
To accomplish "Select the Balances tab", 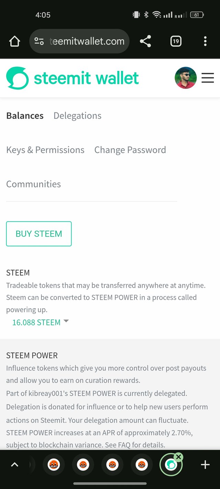I will click(x=25, y=116).
